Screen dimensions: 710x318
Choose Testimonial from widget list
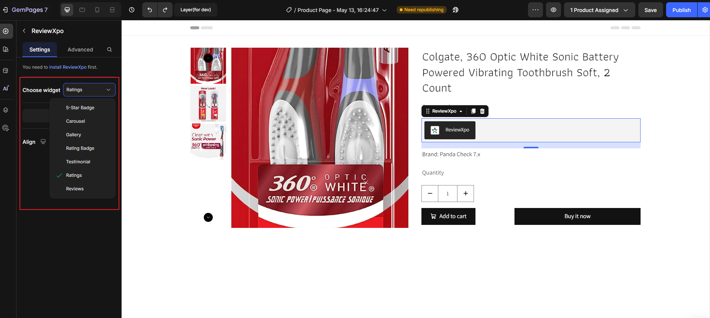(x=78, y=162)
